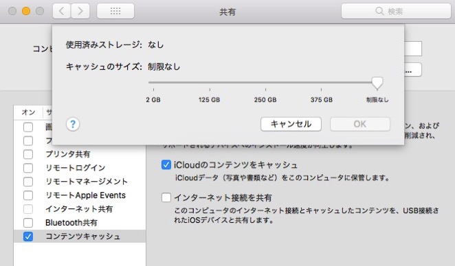Click the 制限なし slider end label
This screenshot has height=266, width=455.
377,100
